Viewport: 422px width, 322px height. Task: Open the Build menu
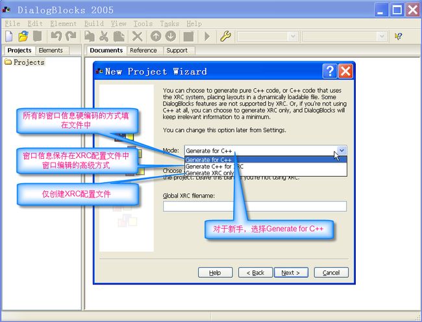94,23
